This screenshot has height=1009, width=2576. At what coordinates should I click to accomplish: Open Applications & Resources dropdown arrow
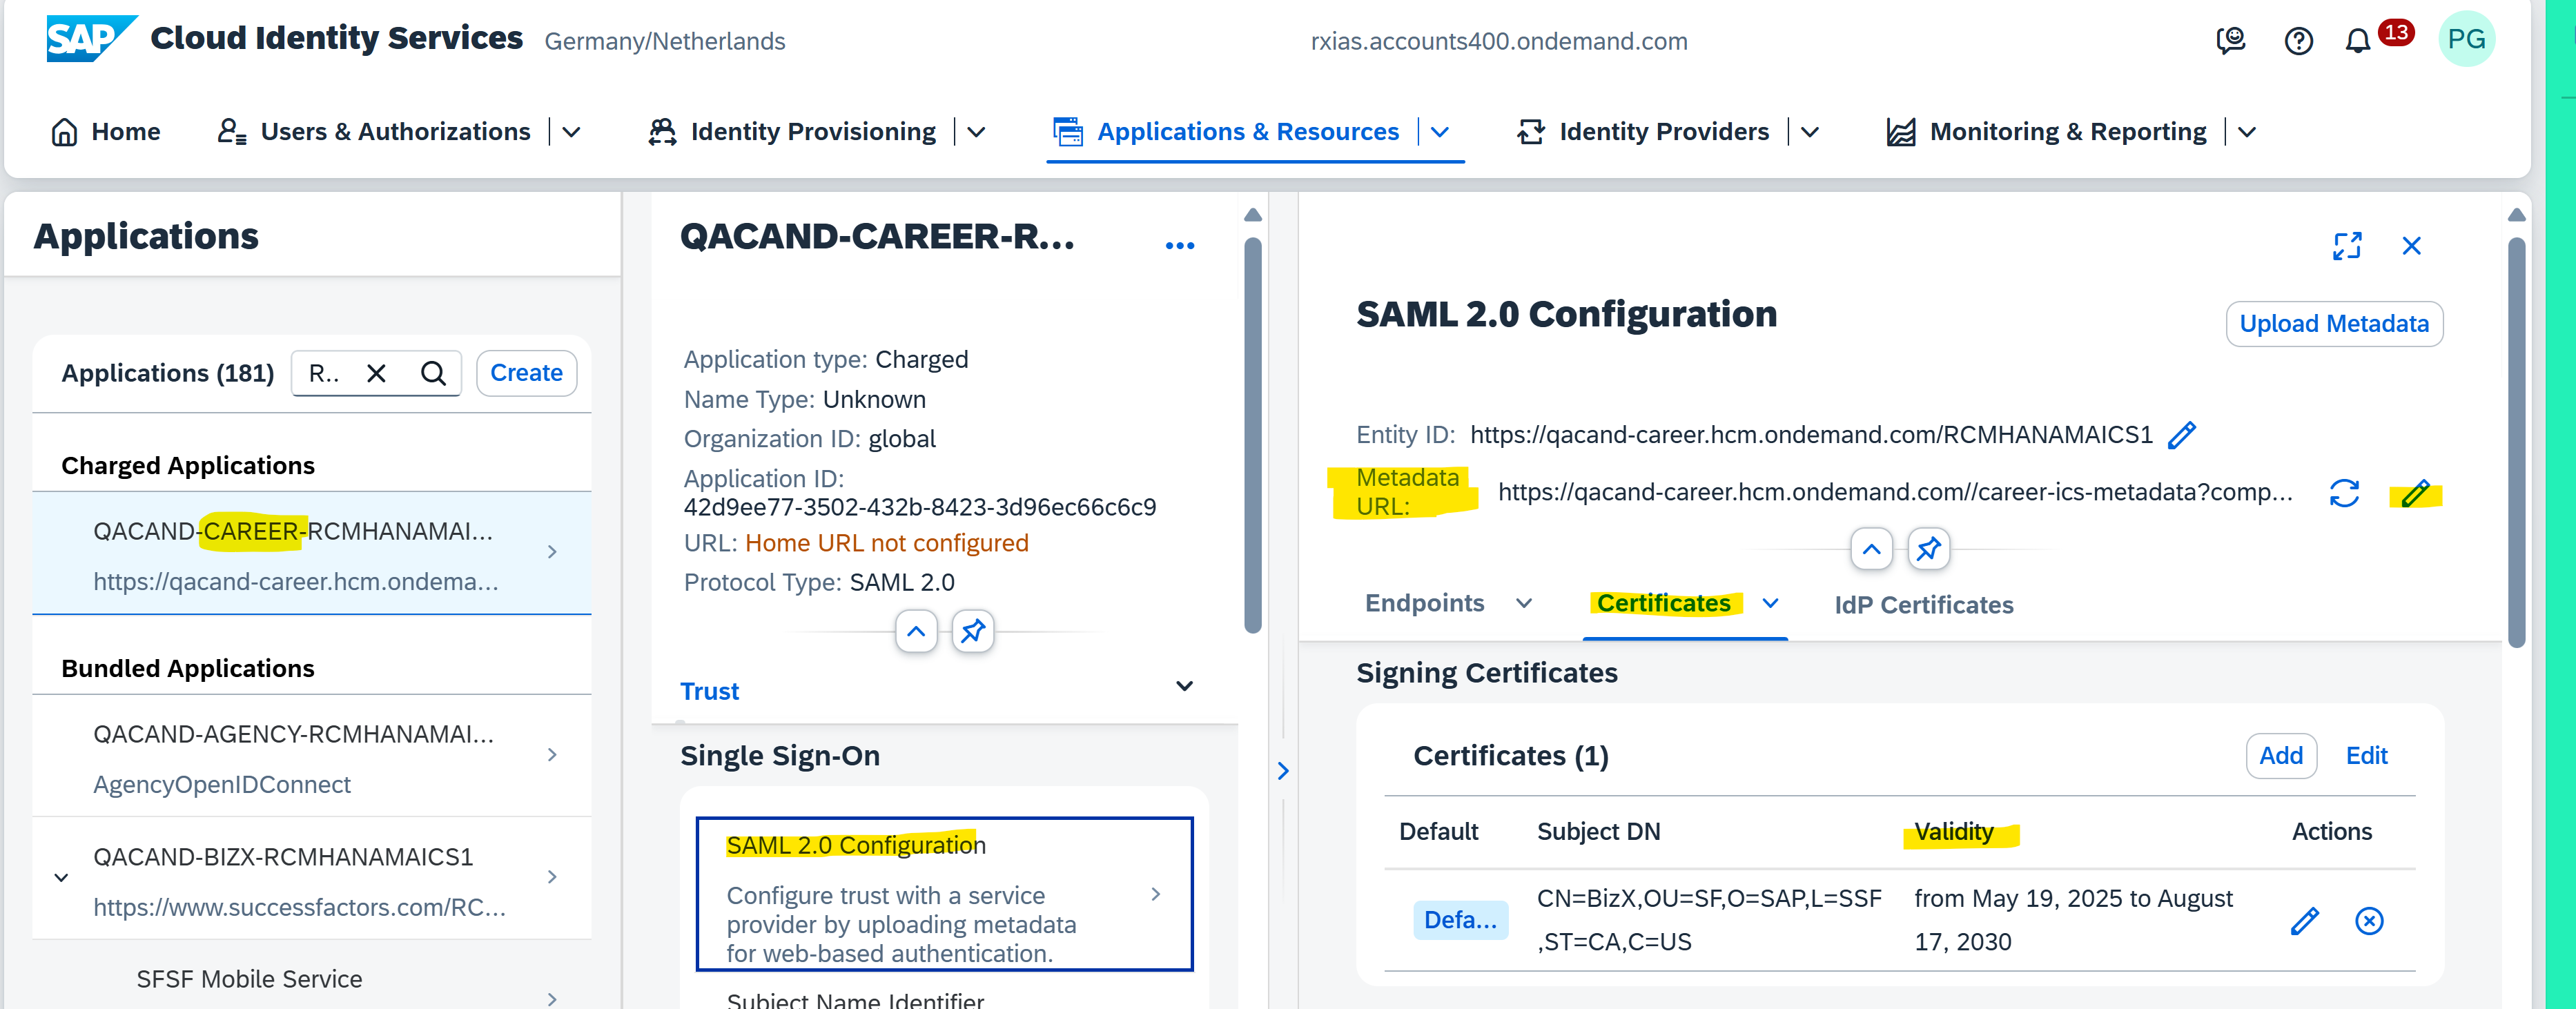point(1439,132)
